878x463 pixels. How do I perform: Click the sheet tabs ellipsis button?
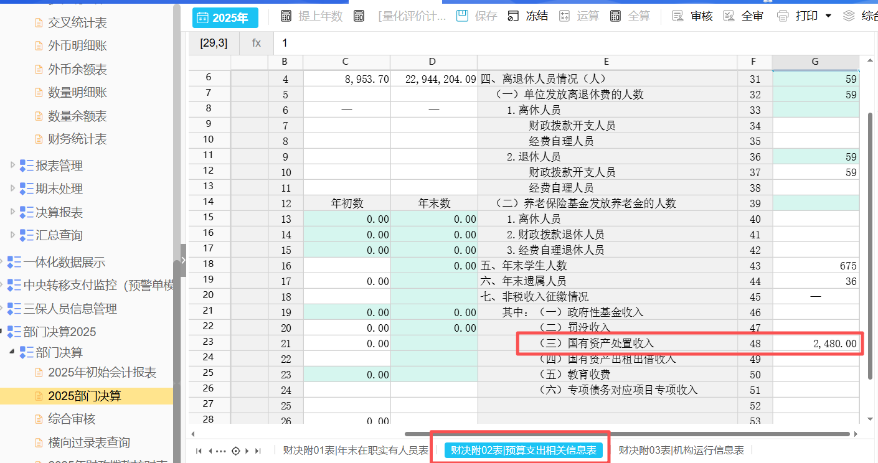coord(221,451)
